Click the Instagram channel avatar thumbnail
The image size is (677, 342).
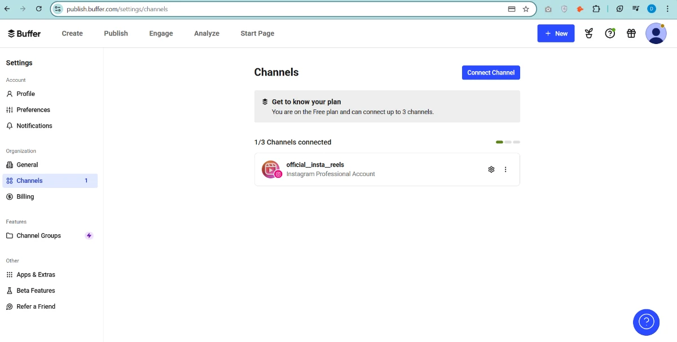(271, 169)
